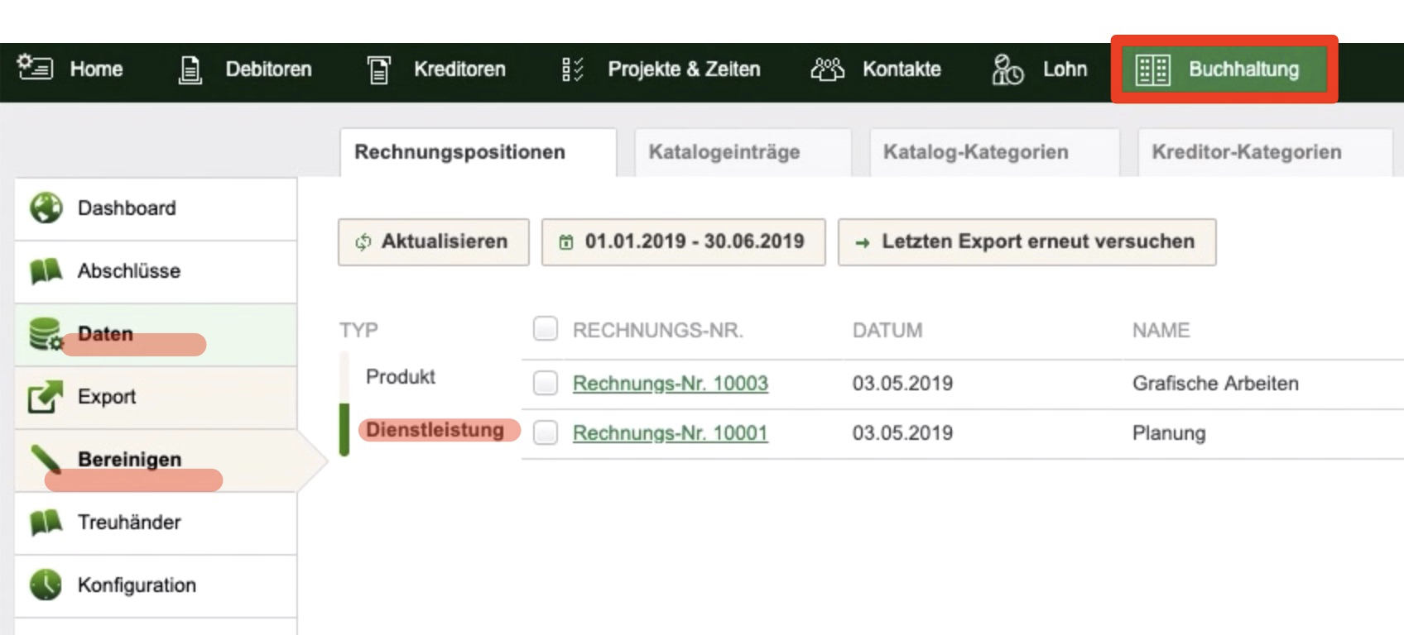Viewport: 1404px width, 635px height.
Task: Click the Konfiguration clock icon
Action: coord(46,585)
